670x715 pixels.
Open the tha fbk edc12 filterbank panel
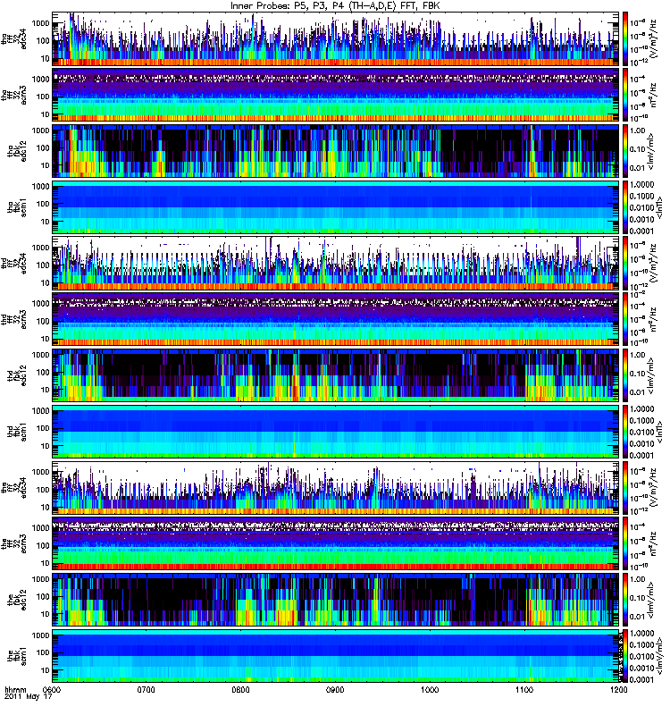335,151
